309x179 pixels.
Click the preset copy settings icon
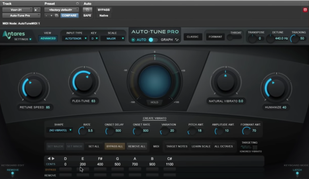(57, 15)
